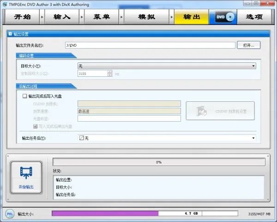Click the CD/DVD 刻录机设置 burner icon
Screen dimensions: 277x222
click(x=201, y=111)
